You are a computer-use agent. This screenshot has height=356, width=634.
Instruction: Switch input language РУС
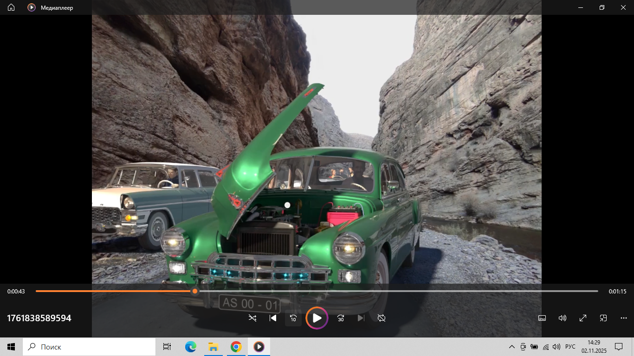pyautogui.click(x=570, y=347)
